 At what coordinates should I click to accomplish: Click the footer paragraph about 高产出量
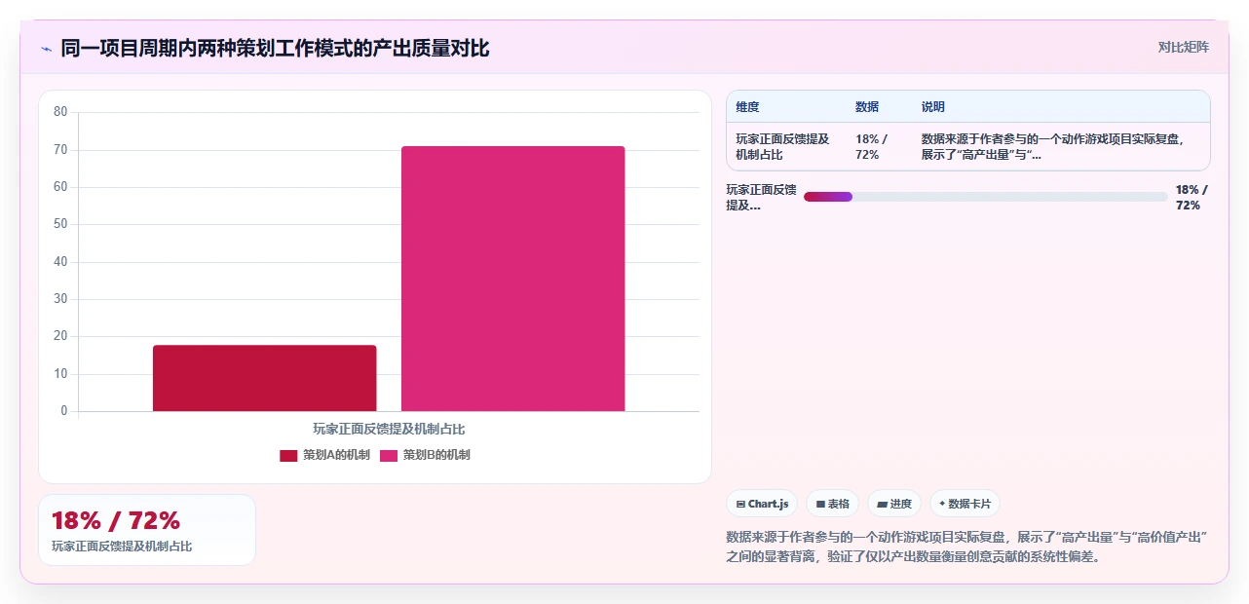pos(967,547)
